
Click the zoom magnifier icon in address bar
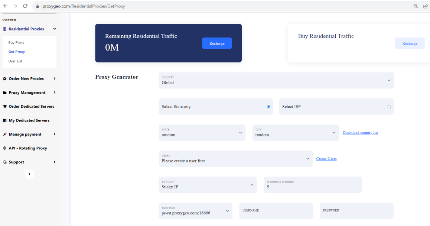point(416,6)
